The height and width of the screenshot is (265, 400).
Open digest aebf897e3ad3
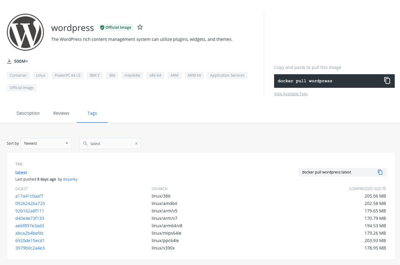click(x=30, y=226)
